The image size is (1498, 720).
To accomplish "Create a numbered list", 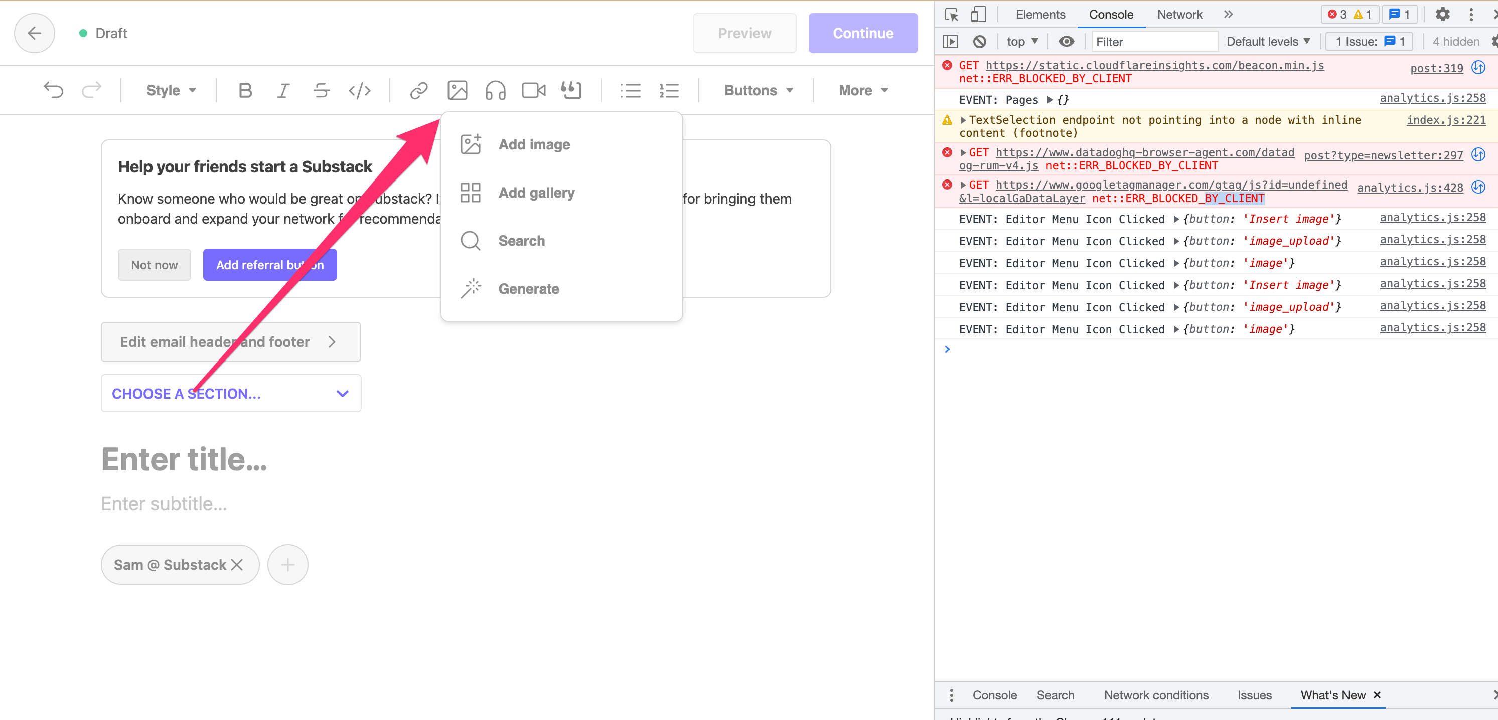I will 669,90.
